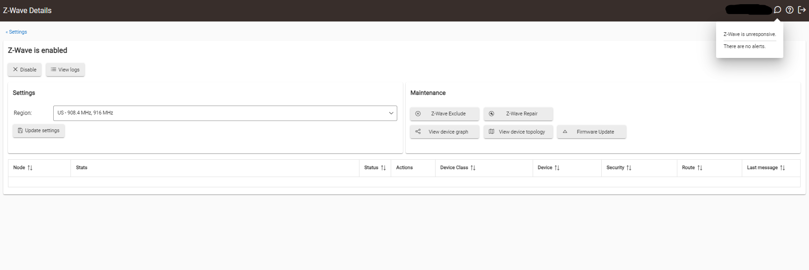Sort by Route column arrows
This screenshot has width=809, height=270.
(x=700, y=168)
